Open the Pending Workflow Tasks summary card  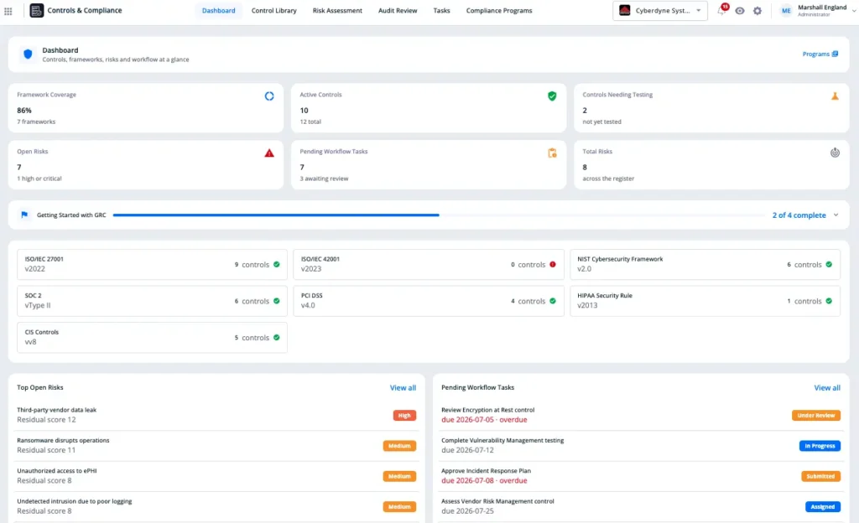[429, 164]
